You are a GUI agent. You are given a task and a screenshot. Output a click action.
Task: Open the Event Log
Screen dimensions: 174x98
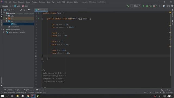pos(166,90)
